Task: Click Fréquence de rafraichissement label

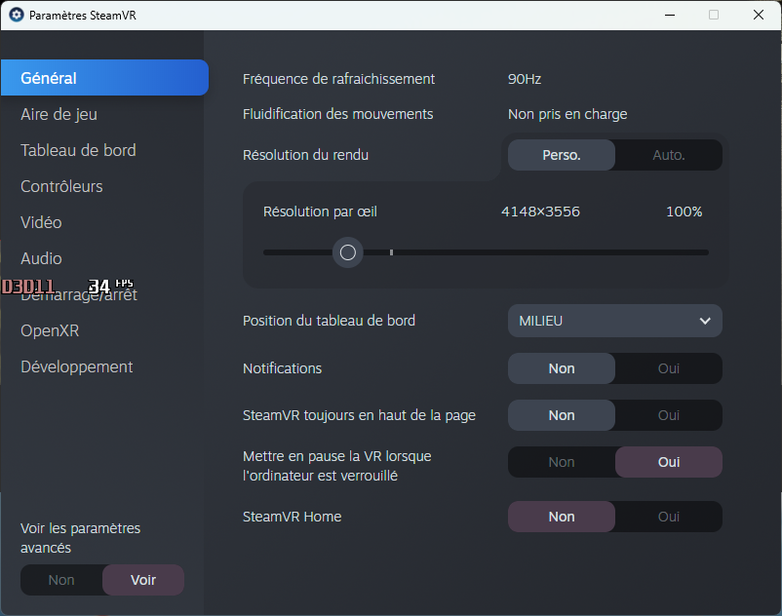Action: tap(338, 79)
